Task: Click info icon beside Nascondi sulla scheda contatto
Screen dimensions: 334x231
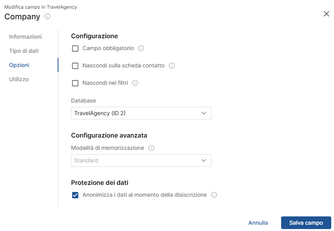Action: (x=171, y=66)
